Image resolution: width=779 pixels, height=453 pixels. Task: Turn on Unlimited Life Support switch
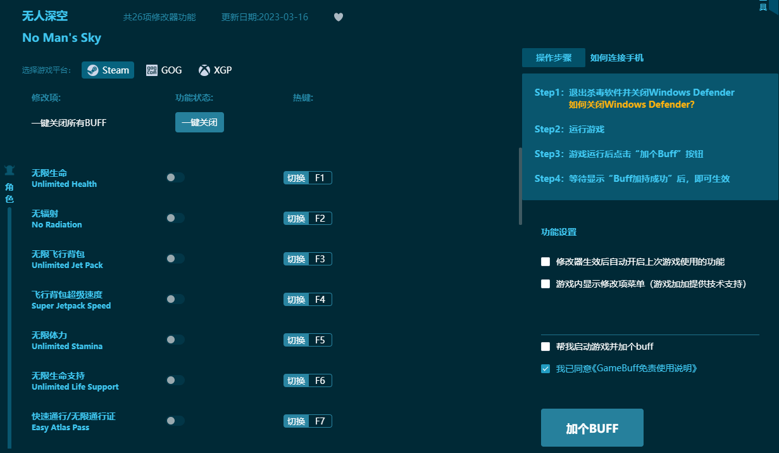coord(175,380)
